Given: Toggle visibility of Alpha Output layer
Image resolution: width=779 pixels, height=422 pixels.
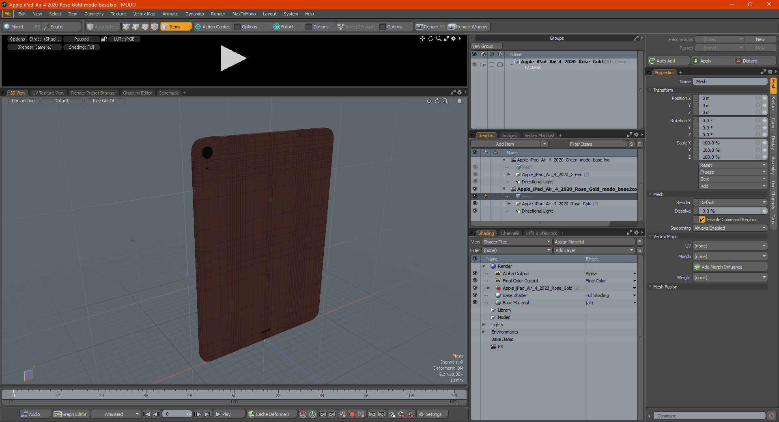Looking at the screenshot, I should click(x=475, y=273).
